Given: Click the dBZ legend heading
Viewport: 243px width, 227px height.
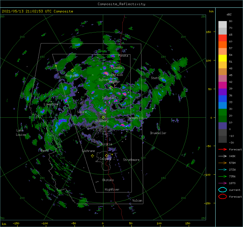Looking at the screenshot, I should 229,14.
